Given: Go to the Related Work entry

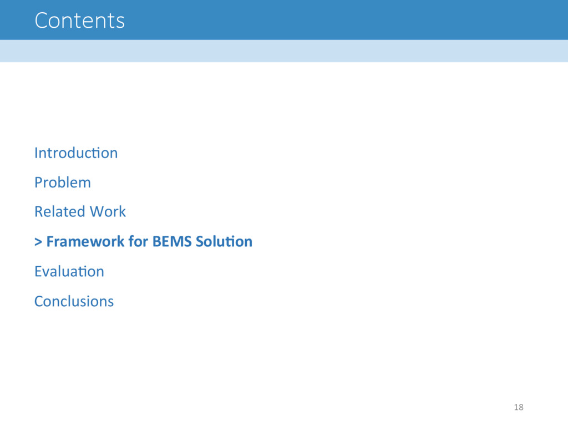Looking at the screenshot, I should click(x=80, y=211).
